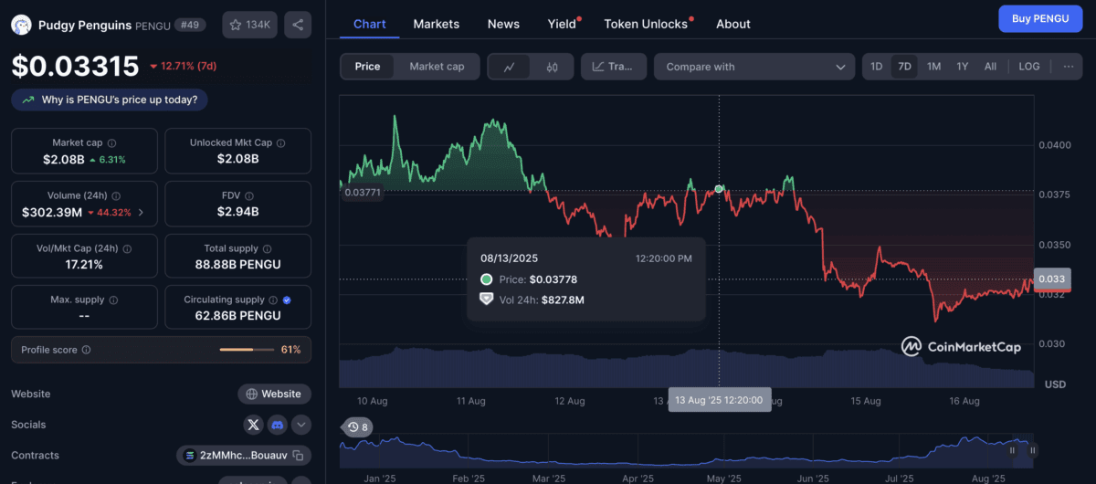This screenshot has width=1096, height=484.
Task: Select the line chart view icon
Action: pyautogui.click(x=510, y=67)
